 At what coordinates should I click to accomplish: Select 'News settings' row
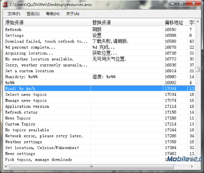tap(99, 154)
